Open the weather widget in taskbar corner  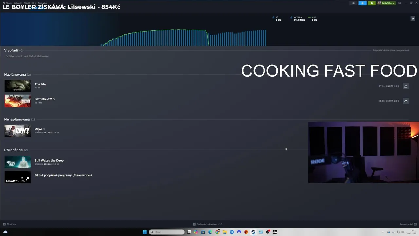click(x=5, y=232)
